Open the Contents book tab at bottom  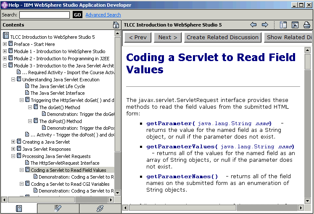[19, 209]
